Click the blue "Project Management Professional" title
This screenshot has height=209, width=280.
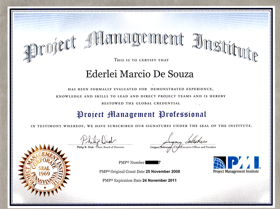[141, 115]
